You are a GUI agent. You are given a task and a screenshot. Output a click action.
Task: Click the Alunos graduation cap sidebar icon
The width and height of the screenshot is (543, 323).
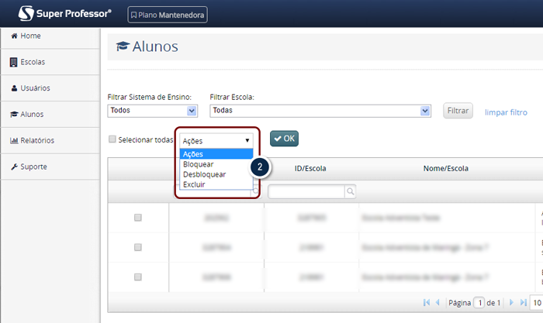[14, 115]
